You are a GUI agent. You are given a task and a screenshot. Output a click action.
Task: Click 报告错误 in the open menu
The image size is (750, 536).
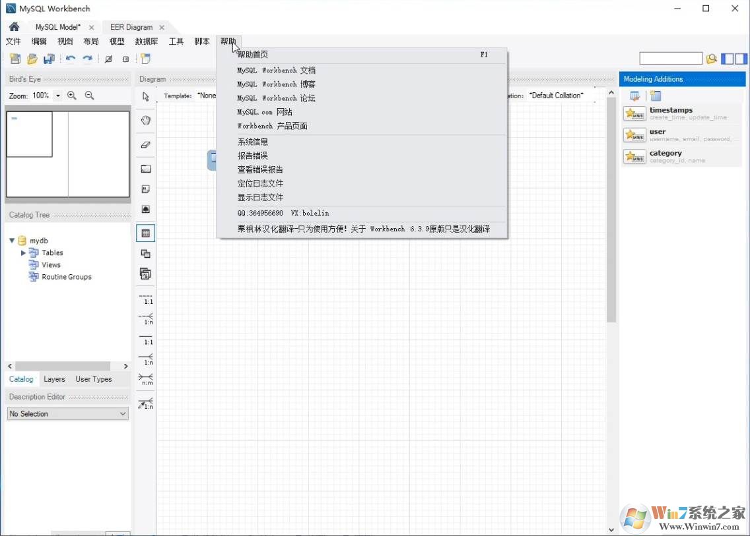pyautogui.click(x=253, y=155)
